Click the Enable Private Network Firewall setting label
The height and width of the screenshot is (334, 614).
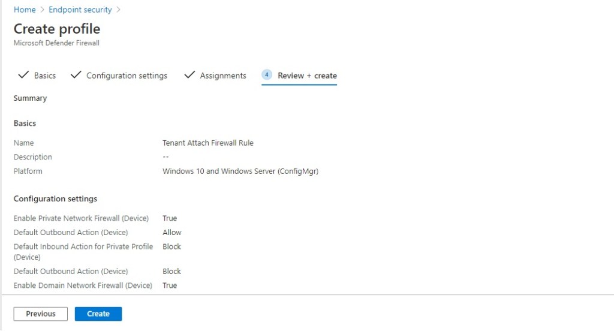click(x=81, y=218)
